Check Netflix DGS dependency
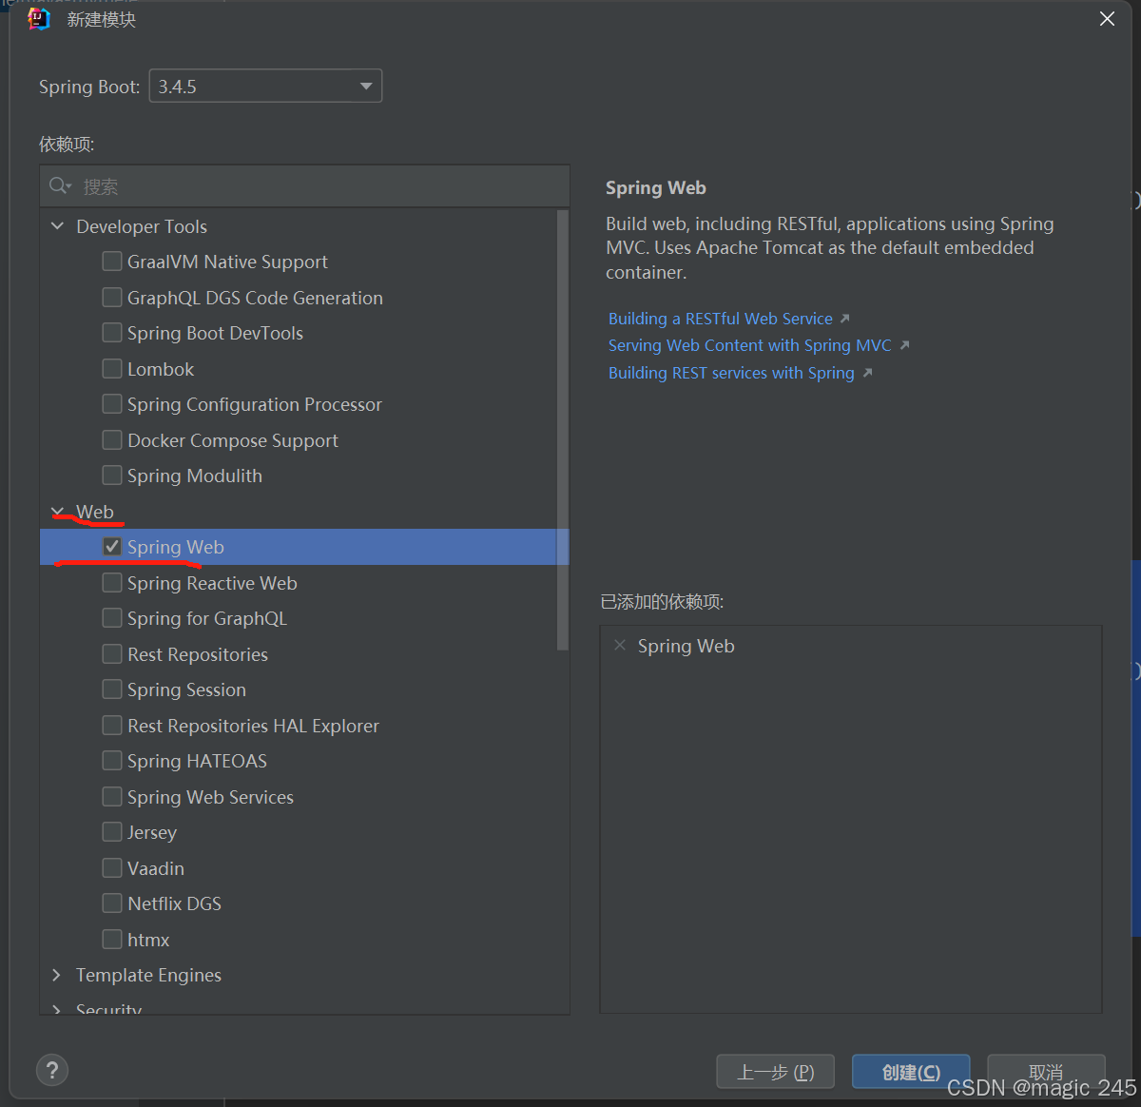1141x1107 pixels. click(x=112, y=903)
